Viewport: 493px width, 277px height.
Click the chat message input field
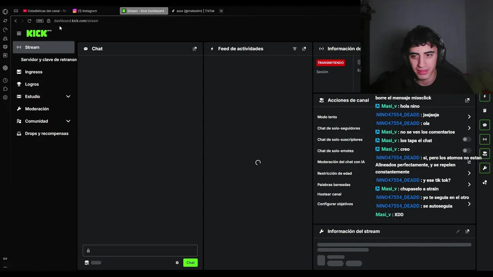pos(140,251)
